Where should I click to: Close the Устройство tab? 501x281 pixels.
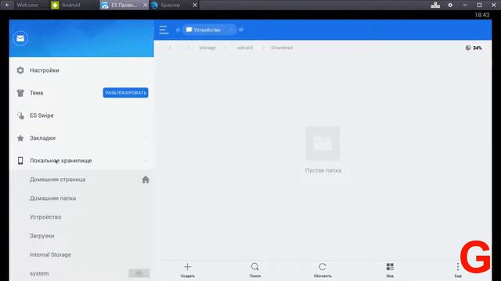tap(229, 30)
